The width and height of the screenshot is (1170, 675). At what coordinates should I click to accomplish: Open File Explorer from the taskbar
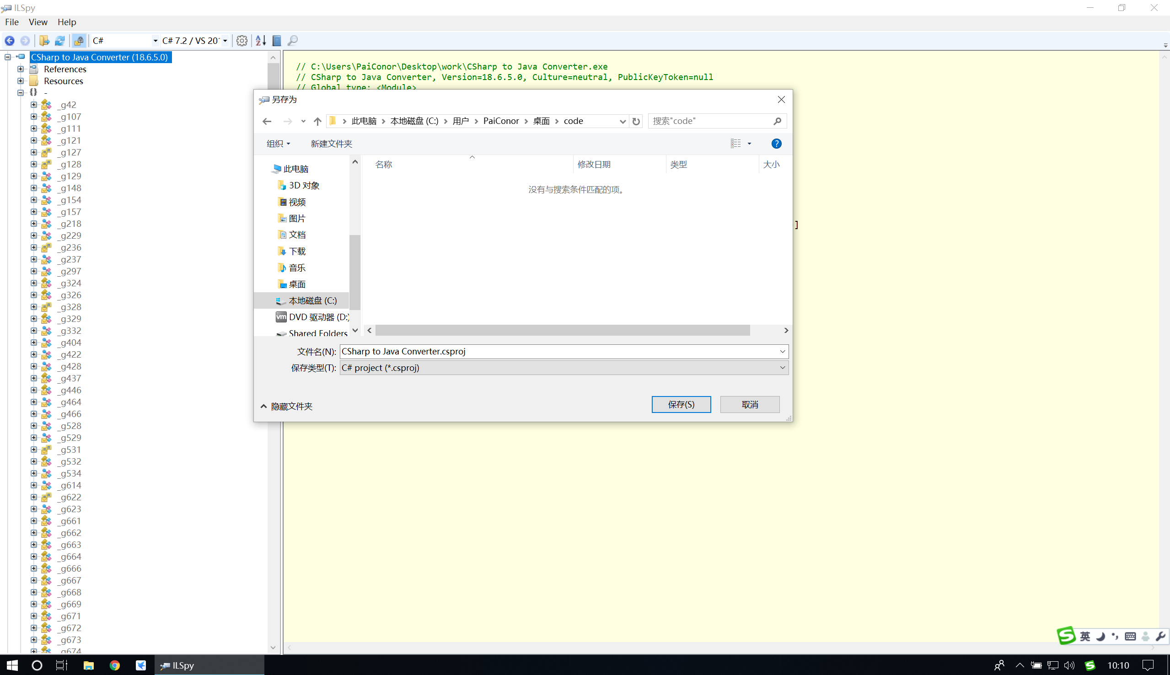(x=88, y=665)
